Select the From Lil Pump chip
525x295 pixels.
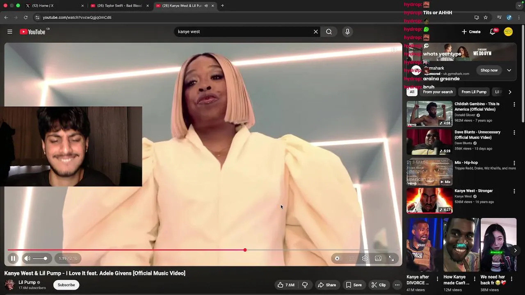click(x=474, y=92)
